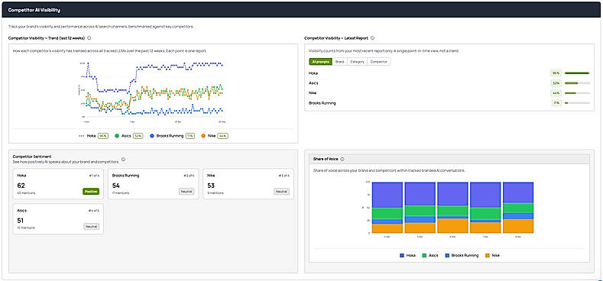Viewport: 603px width, 281px height.
Task: Click the Hoka 96% badge in trend legend
Action: click(102, 136)
